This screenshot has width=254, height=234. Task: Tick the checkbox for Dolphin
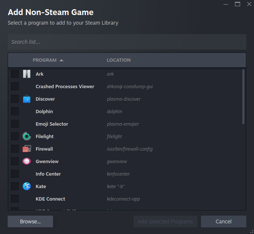pos(15,111)
